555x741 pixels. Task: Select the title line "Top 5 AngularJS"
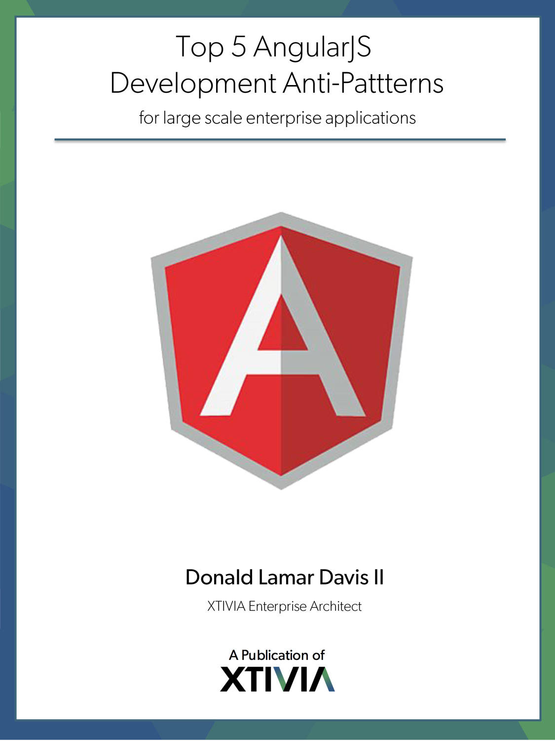[x=273, y=47]
